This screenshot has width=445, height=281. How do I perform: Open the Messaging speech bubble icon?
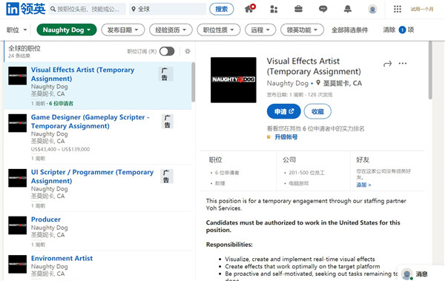pos(323,9)
